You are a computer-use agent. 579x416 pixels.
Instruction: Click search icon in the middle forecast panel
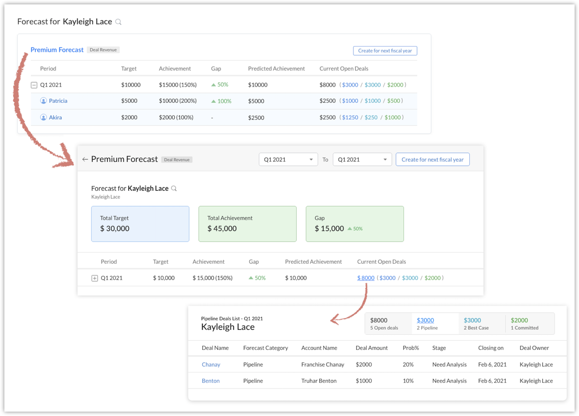coord(174,188)
